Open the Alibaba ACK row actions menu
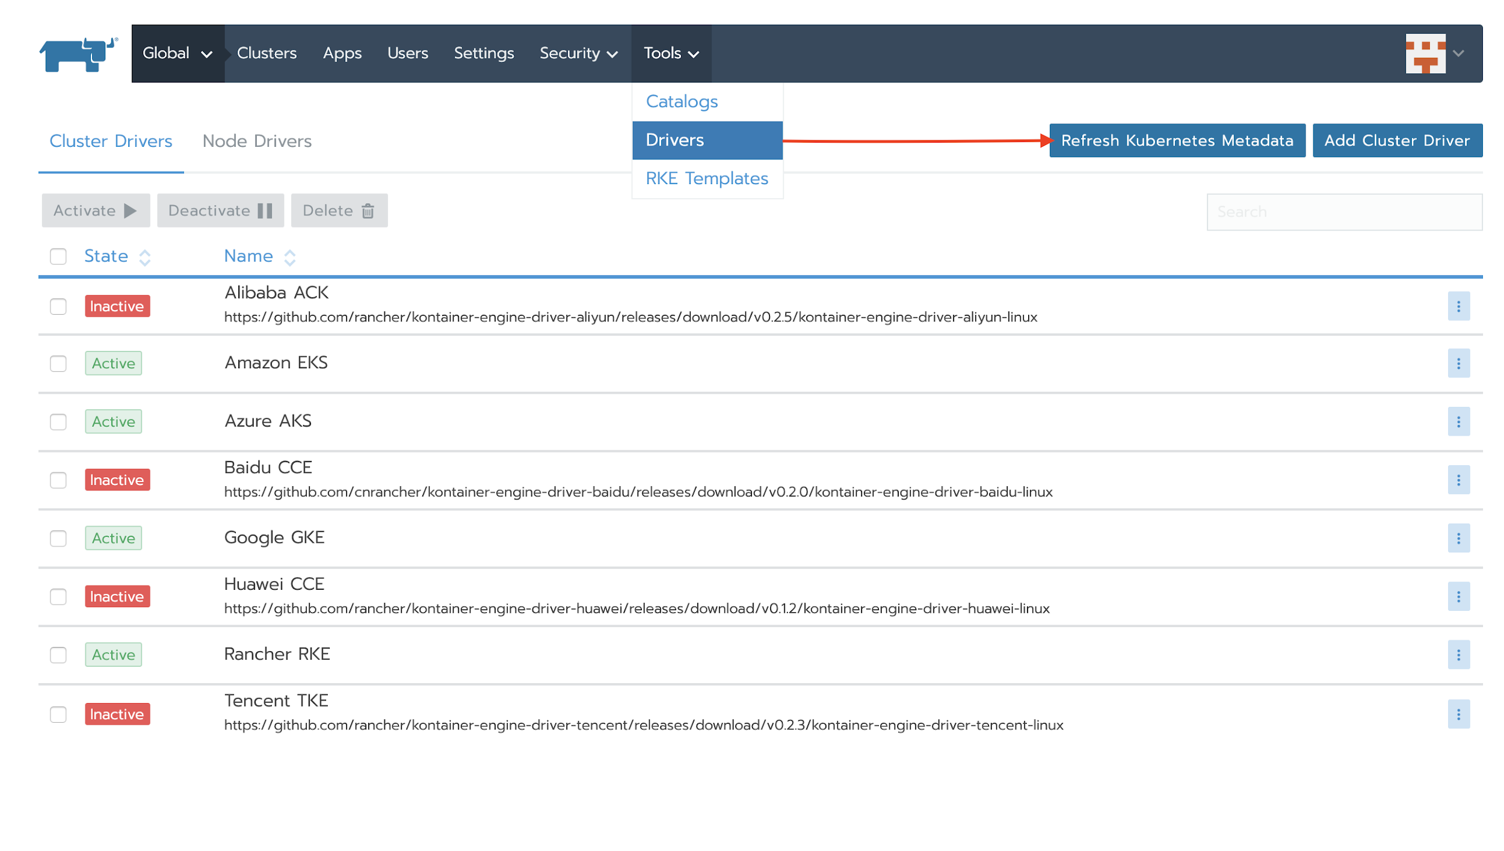1504x851 pixels. [1458, 306]
